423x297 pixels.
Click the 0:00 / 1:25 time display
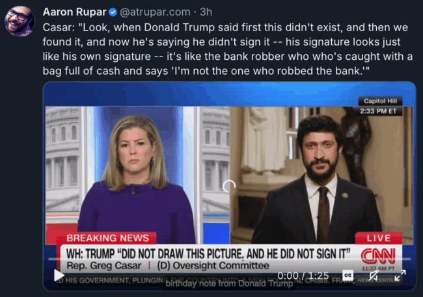point(303,276)
